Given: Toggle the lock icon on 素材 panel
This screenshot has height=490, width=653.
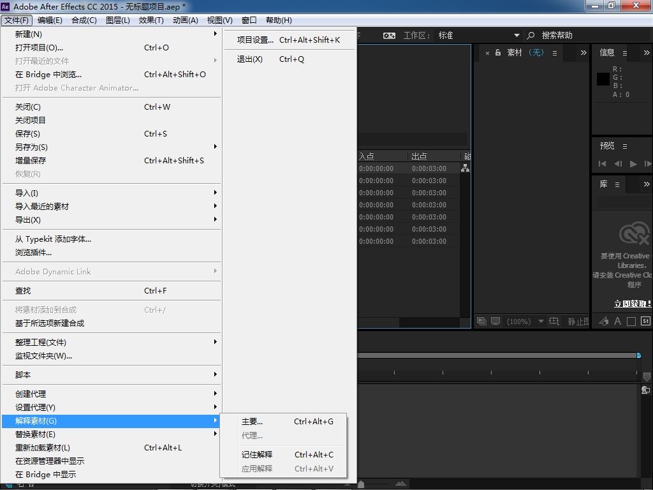Looking at the screenshot, I should click(x=497, y=52).
